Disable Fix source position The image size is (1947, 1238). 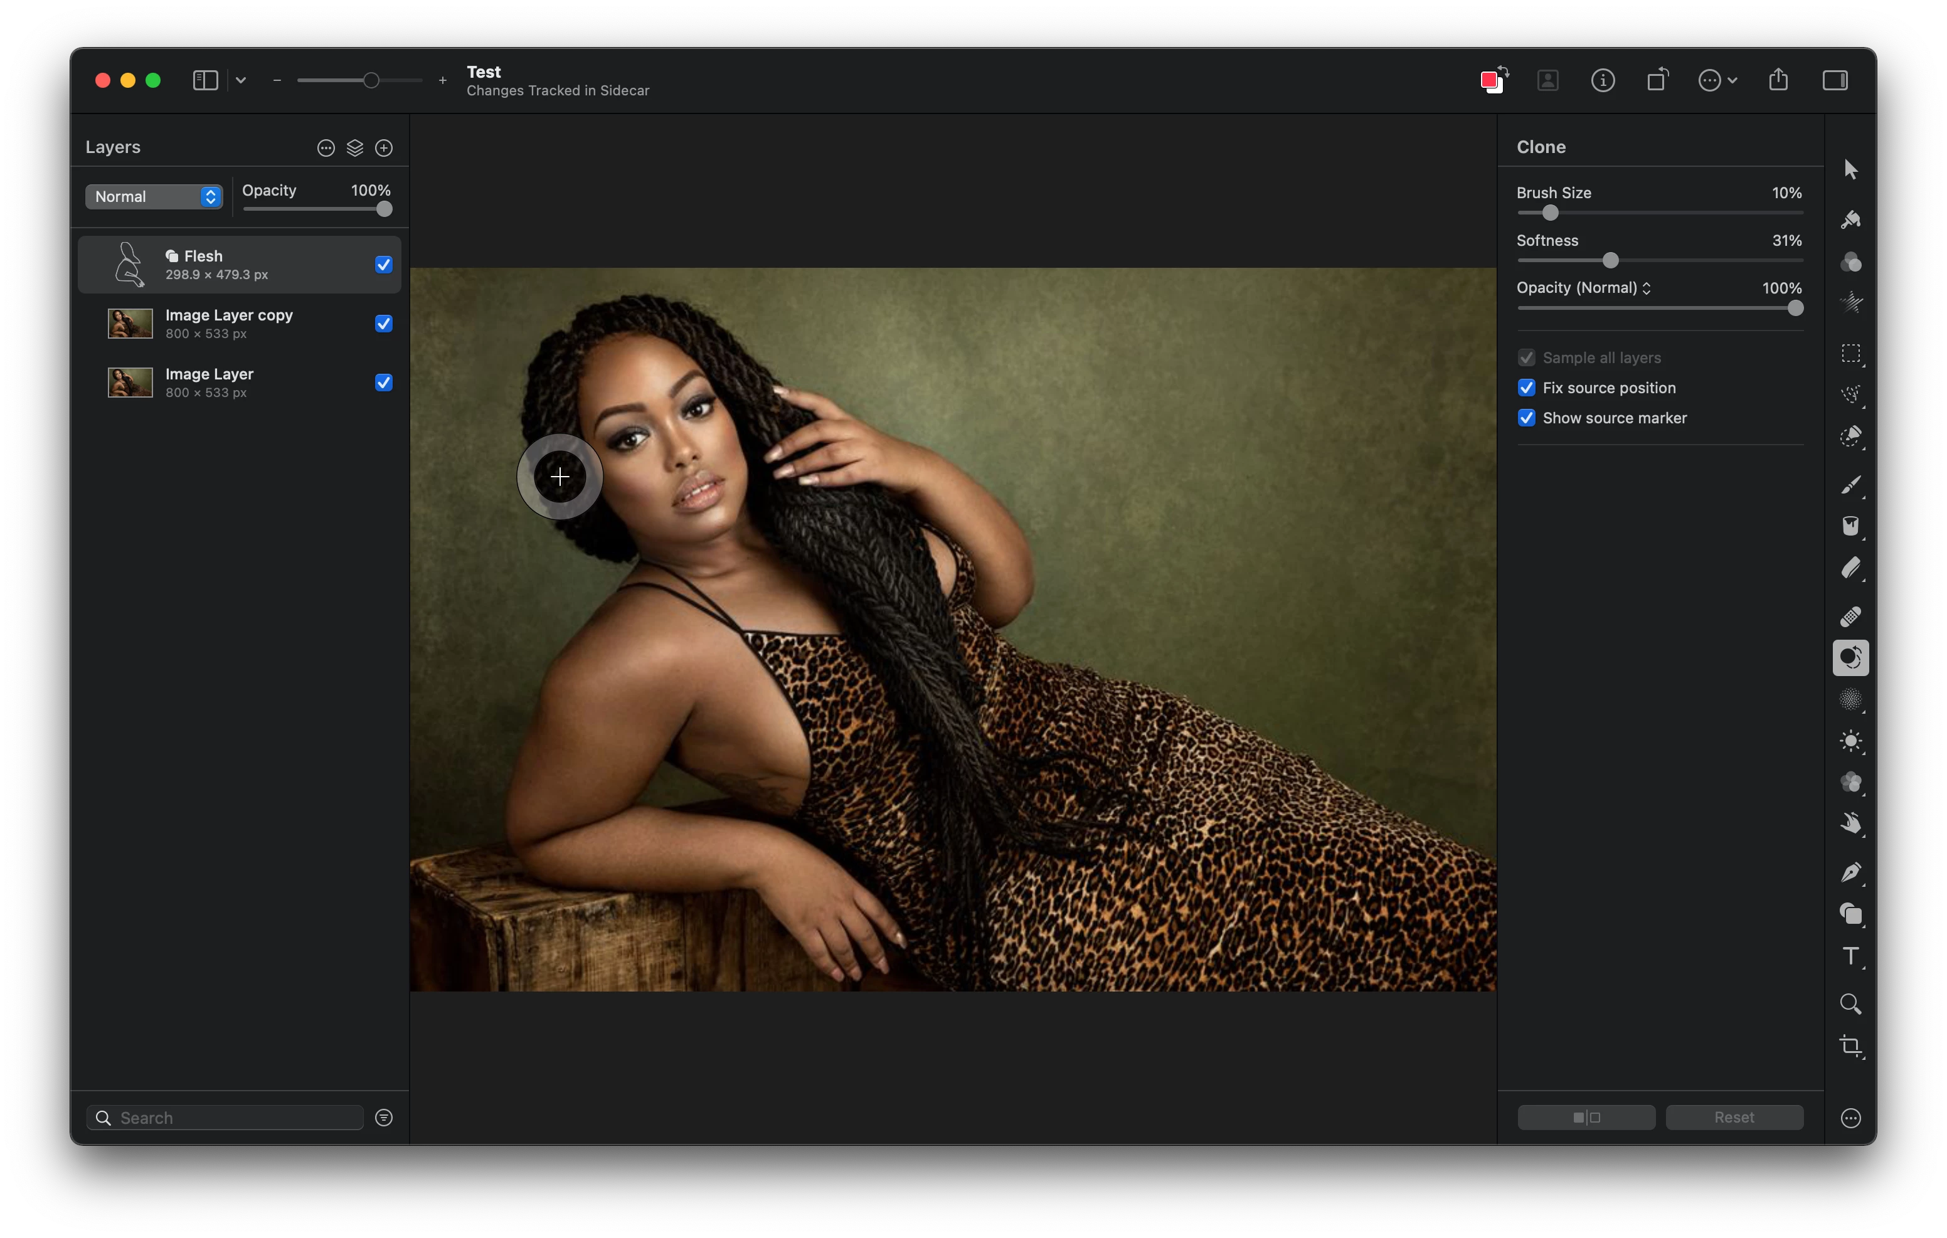click(x=1525, y=388)
